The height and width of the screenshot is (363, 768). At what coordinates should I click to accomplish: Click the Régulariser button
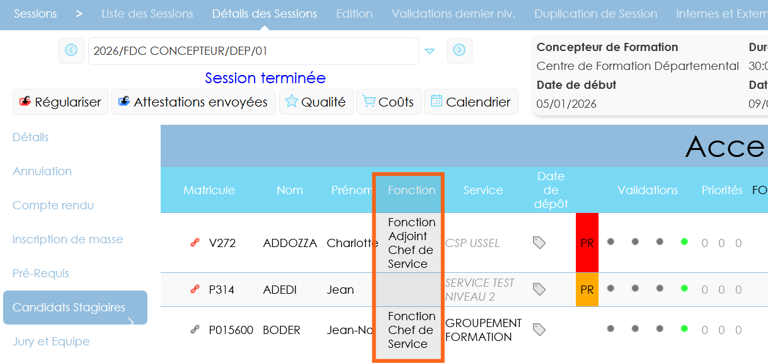point(60,101)
